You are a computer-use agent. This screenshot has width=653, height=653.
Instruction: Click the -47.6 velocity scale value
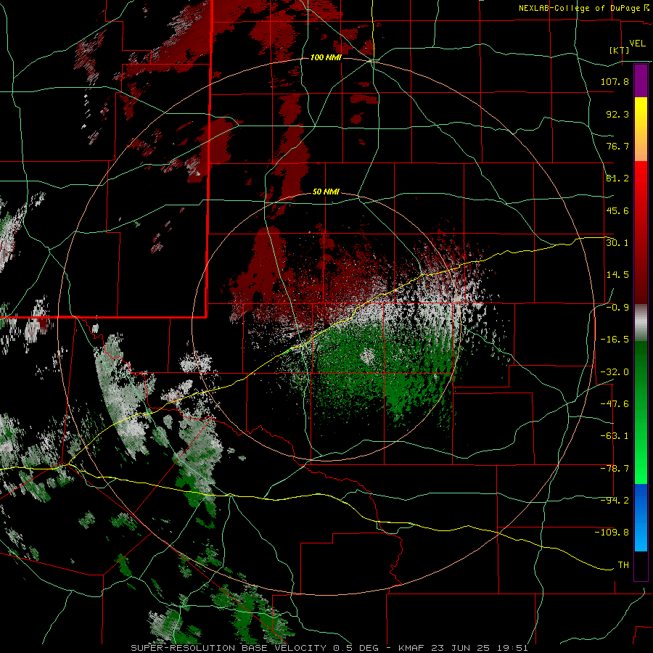(615, 404)
